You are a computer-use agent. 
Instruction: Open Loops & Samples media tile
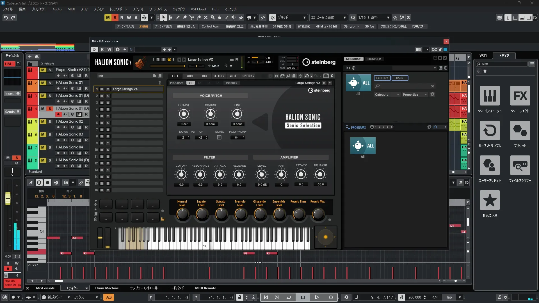coord(490,130)
